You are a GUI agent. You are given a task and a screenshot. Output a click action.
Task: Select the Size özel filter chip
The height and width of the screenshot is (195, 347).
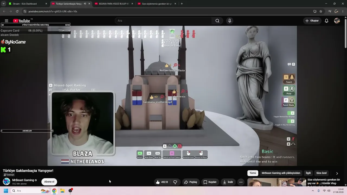322,173
